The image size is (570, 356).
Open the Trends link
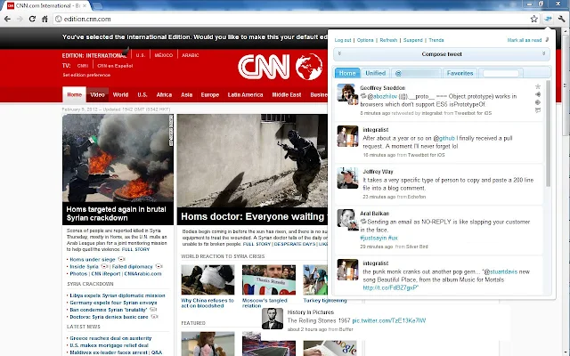click(x=436, y=40)
